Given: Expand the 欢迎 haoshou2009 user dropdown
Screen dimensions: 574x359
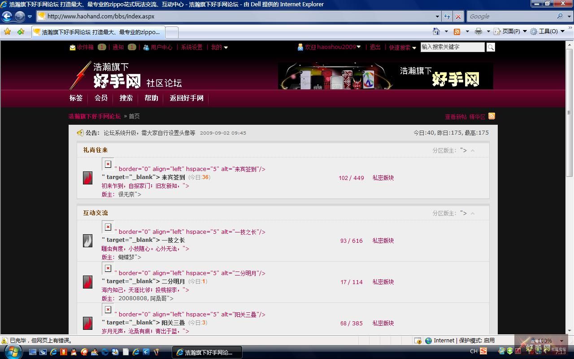Looking at the screenshot, I should click(359, 47).
